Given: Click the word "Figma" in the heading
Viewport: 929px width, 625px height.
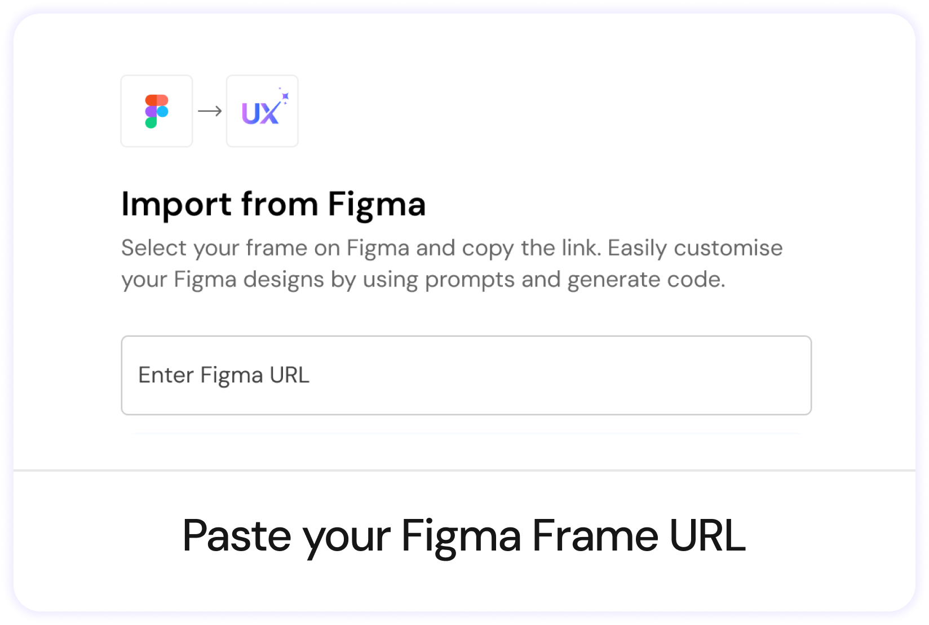Looking at the screenshot, I should click(377, 204).
